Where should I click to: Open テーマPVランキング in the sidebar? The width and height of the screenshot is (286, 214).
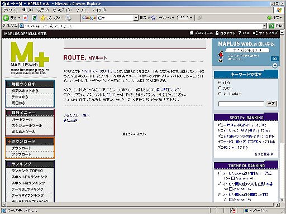tap(28, 195)
